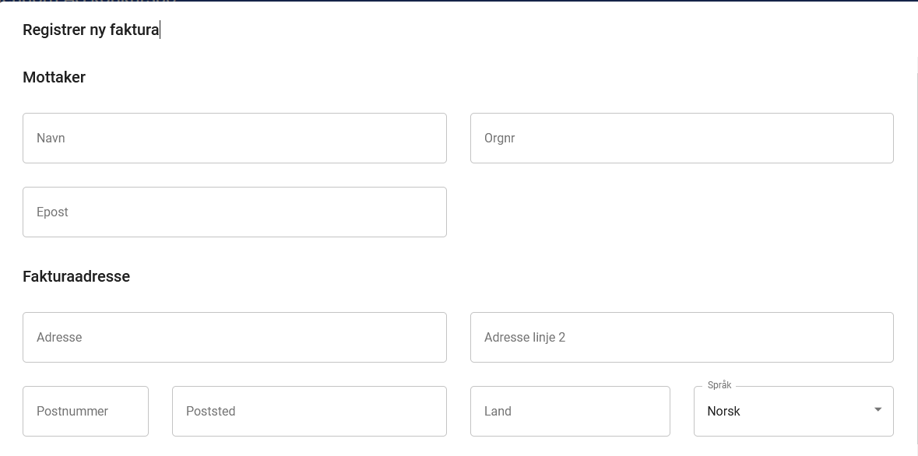Viewport: 918px width, 456px height.
Task: Click the Mottaker section heading
Action: tap(54, 77)
